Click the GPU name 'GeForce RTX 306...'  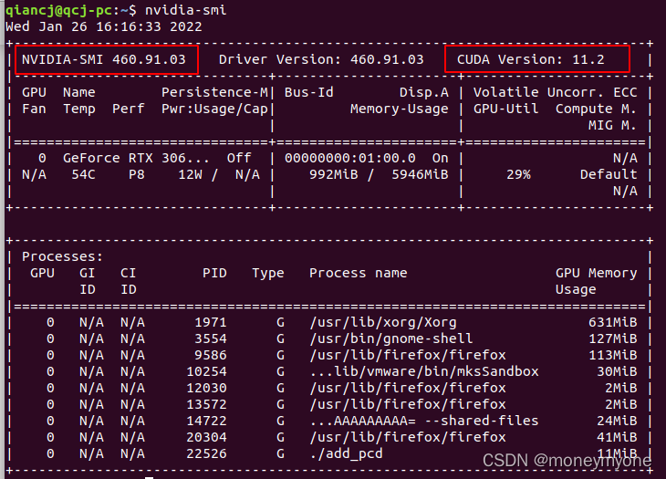tap(136, 158)
